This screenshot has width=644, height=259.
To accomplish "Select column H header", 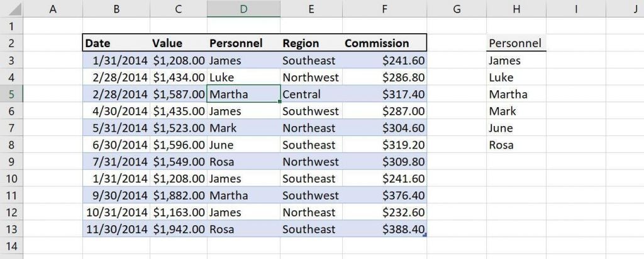I will pyautogui.click(x=516, y=9).
